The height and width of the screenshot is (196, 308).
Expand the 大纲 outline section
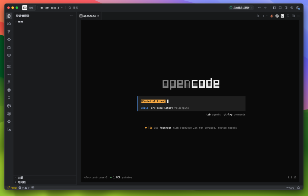[20, 178]
